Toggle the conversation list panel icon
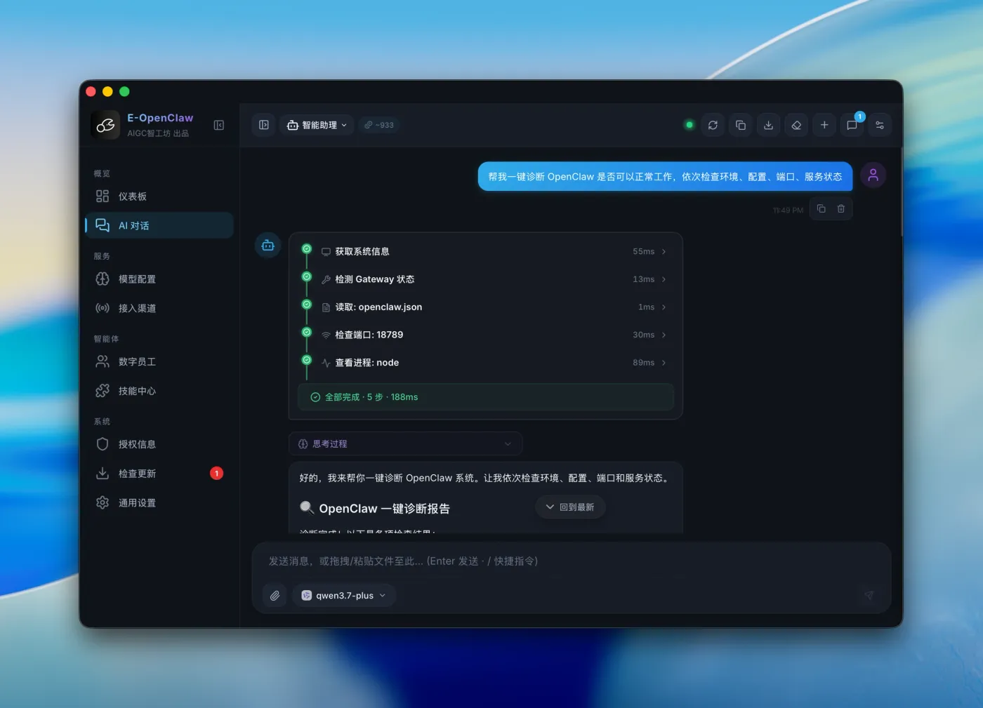 264,125
